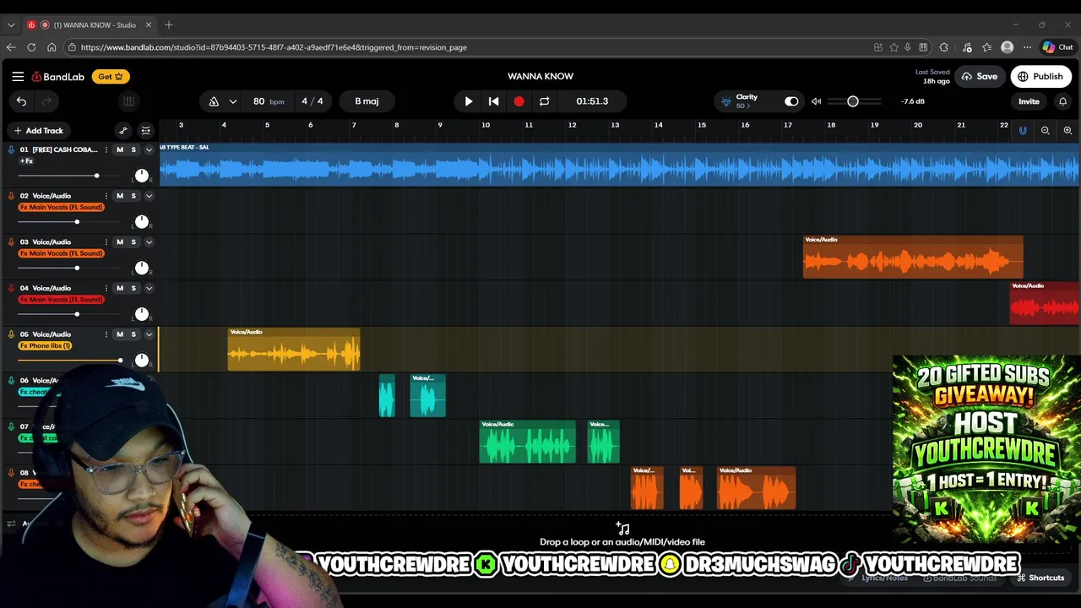This screenshot has height=608, width=1081.
Task: Expand track 02 chevron
Action: pyautogui.click(x=149, y=196)
